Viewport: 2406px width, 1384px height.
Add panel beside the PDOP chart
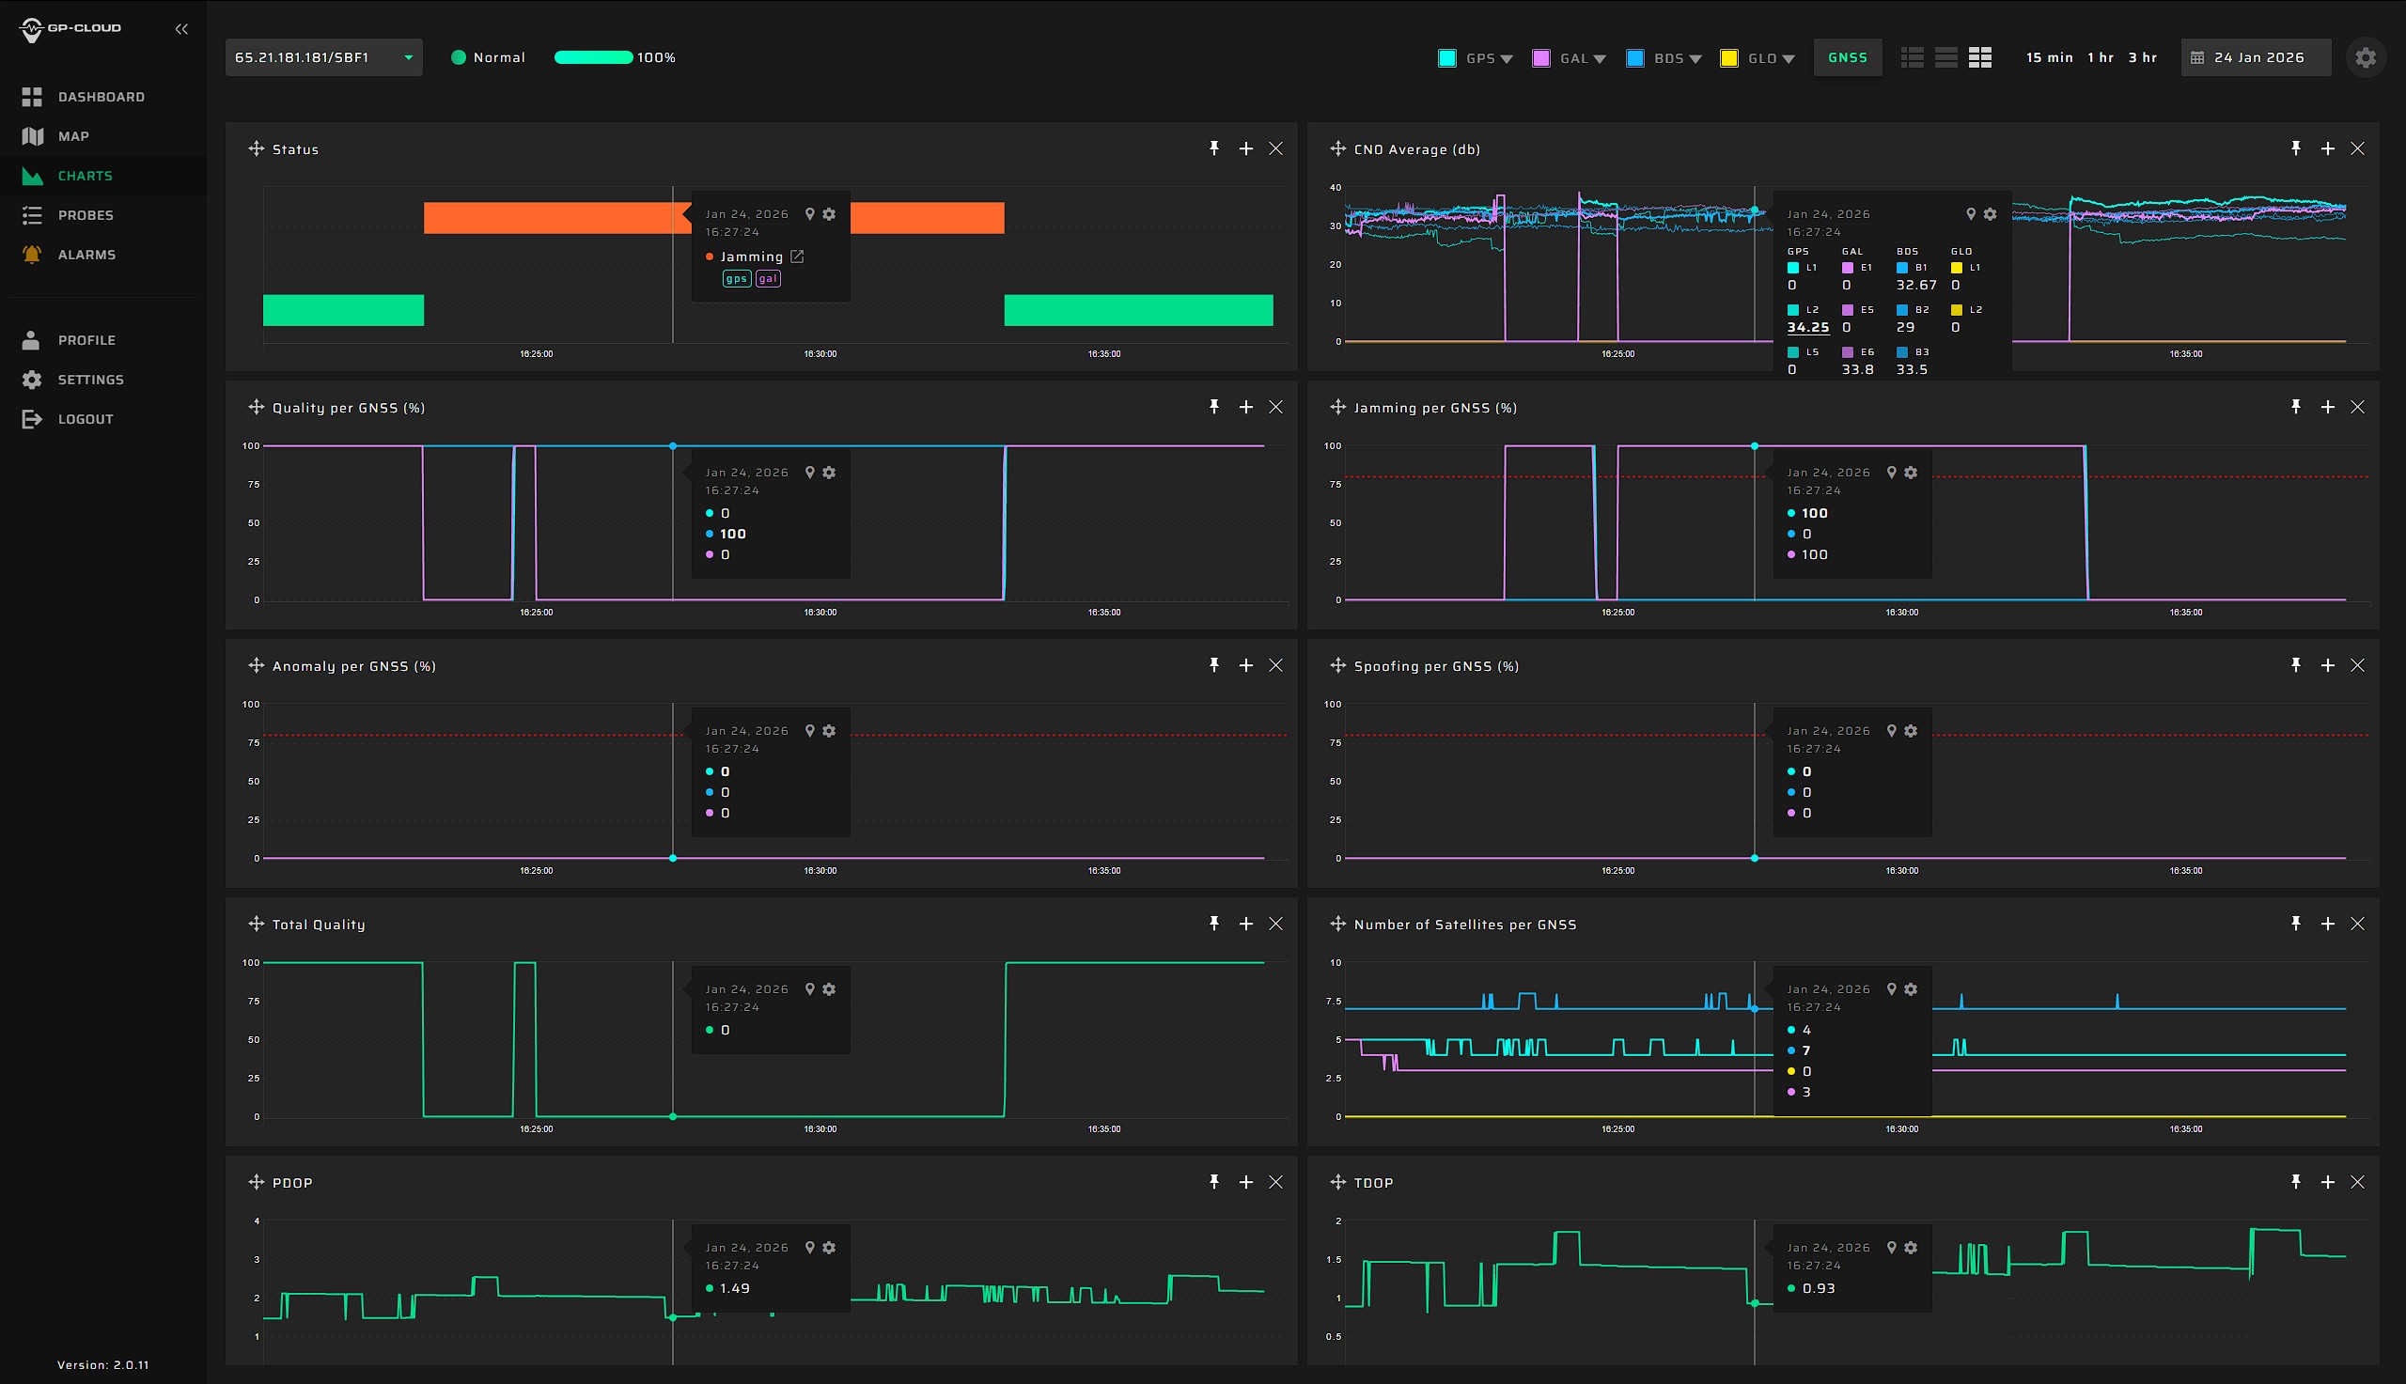1245,1183
